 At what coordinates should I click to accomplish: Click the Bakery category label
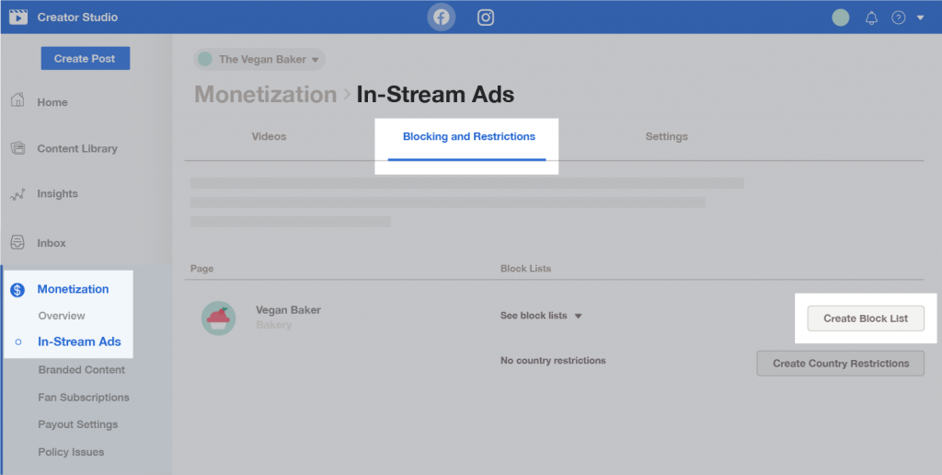click(274, 325)
